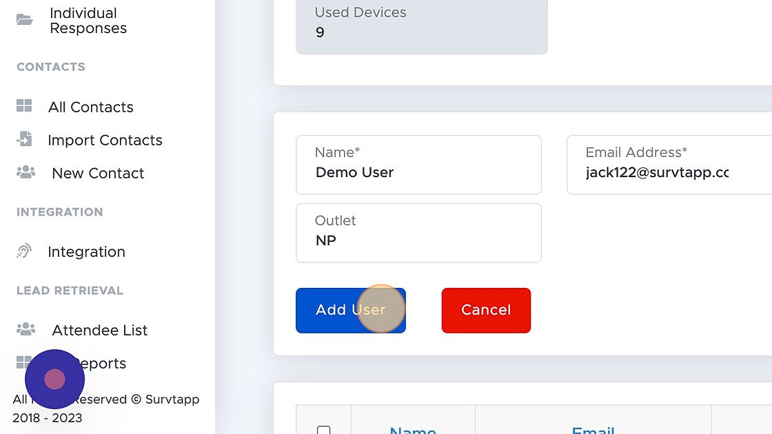This screenshot has width=772, height=434.
Task: Open the Attendee List
Action: point(99,330)
